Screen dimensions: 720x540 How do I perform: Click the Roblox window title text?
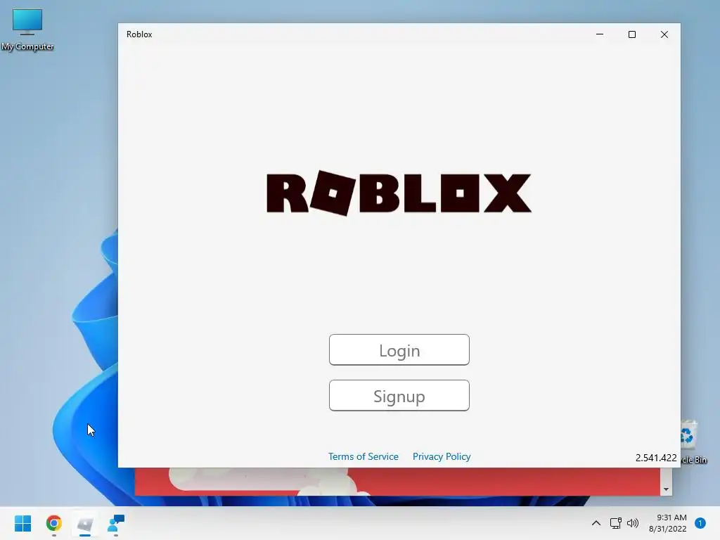tap(139, 34)
